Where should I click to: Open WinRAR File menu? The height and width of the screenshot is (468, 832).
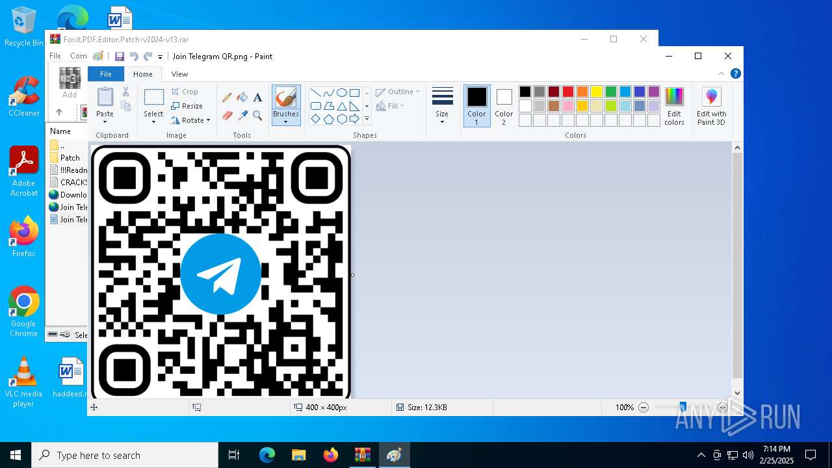click(55, 56)
